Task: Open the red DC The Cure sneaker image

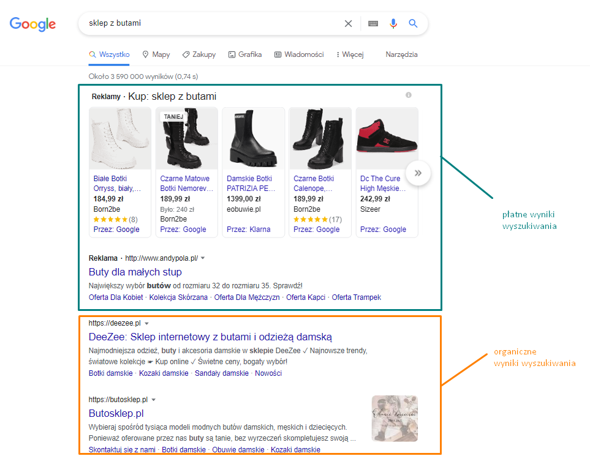Action: pos(387,138)
